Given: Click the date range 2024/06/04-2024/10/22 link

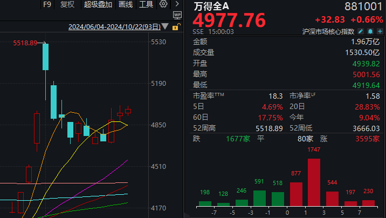Looking at the screenshot, I should (x=114, y=26).
